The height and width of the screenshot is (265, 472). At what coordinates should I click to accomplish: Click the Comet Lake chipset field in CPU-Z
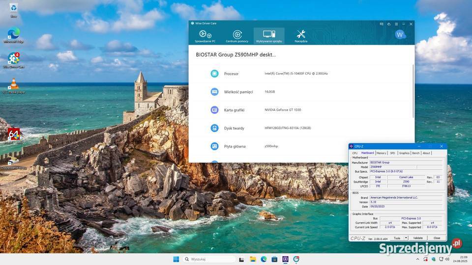[x=406, y=177]
